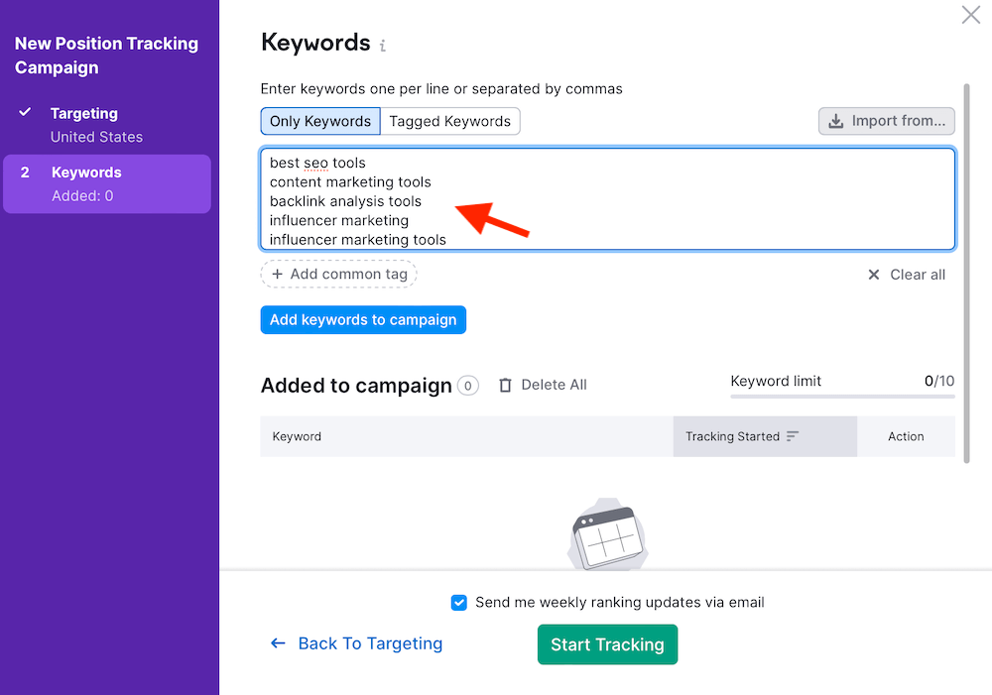
Task: Click the info icon beside Keywords heading
Action: click(x=383, y=46)
